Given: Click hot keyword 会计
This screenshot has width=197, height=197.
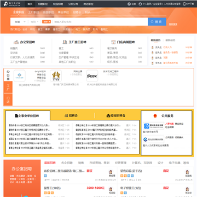Looking at the screenshot, I should coord(25,29).
